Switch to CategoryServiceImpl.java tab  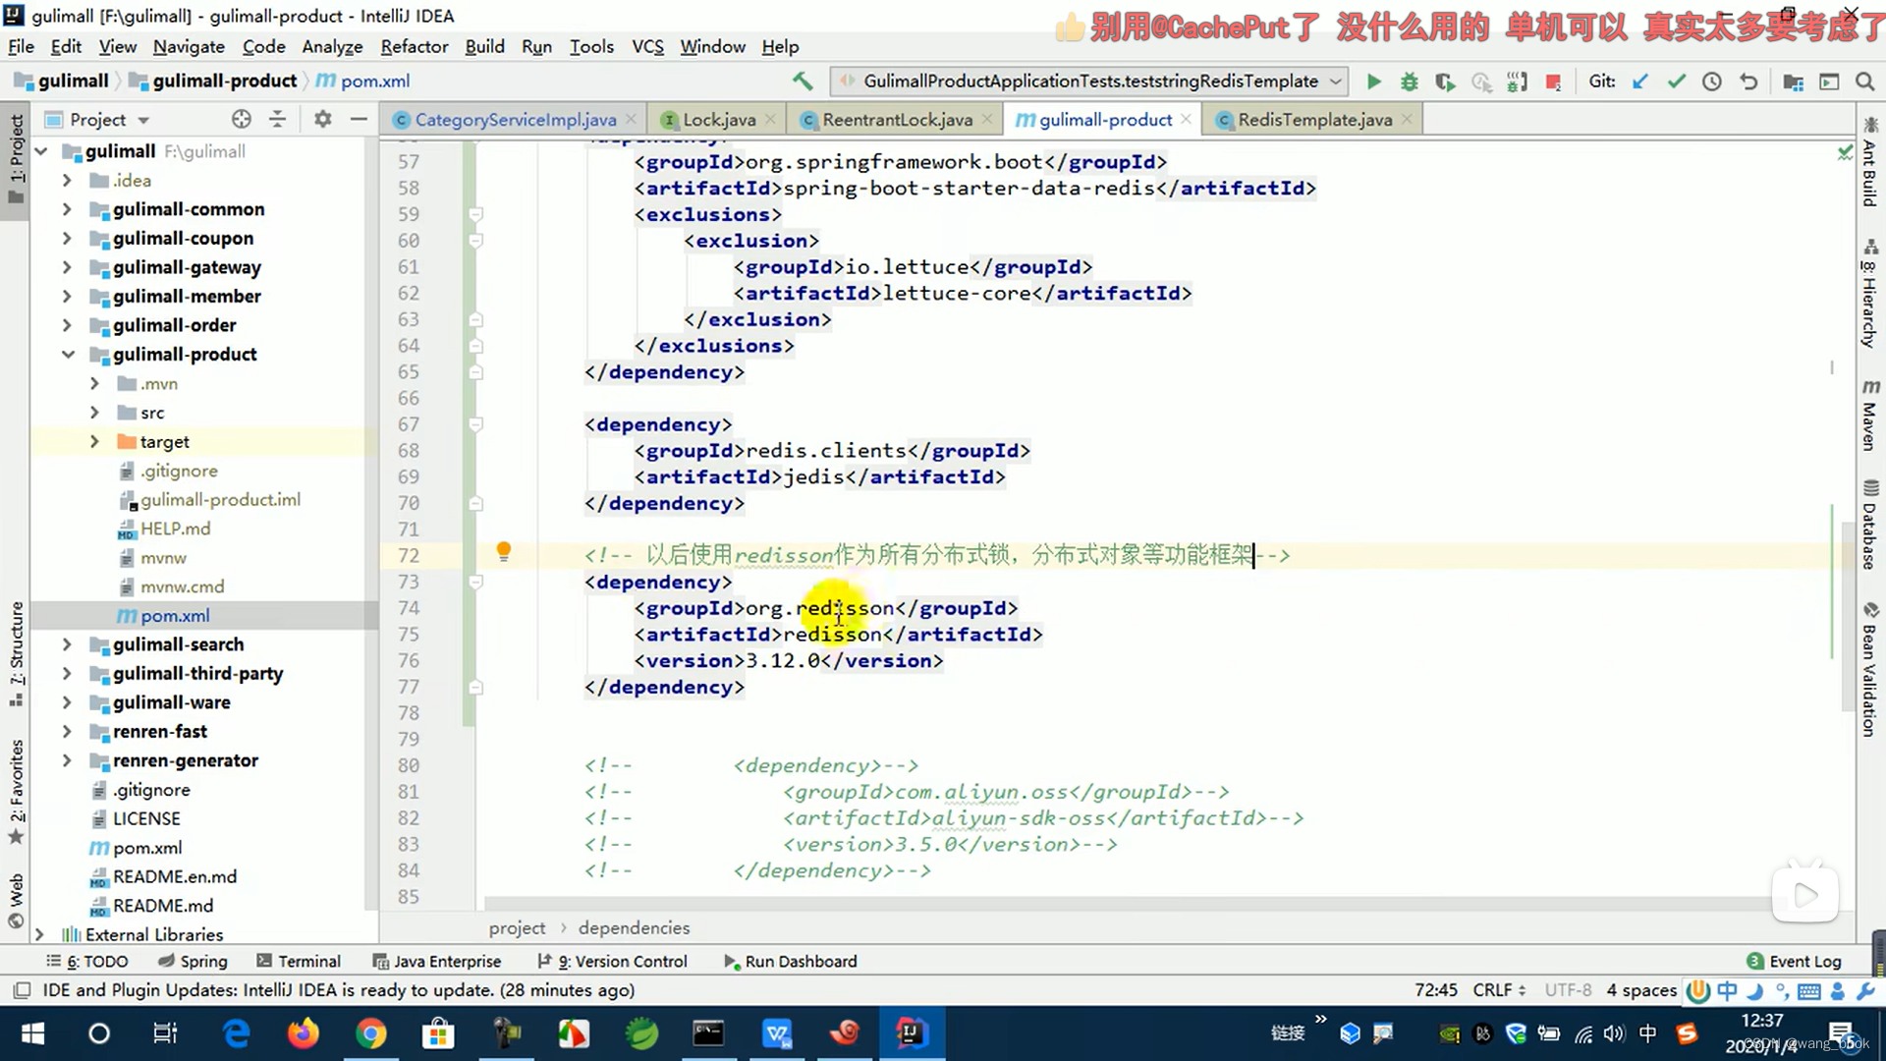515,119
